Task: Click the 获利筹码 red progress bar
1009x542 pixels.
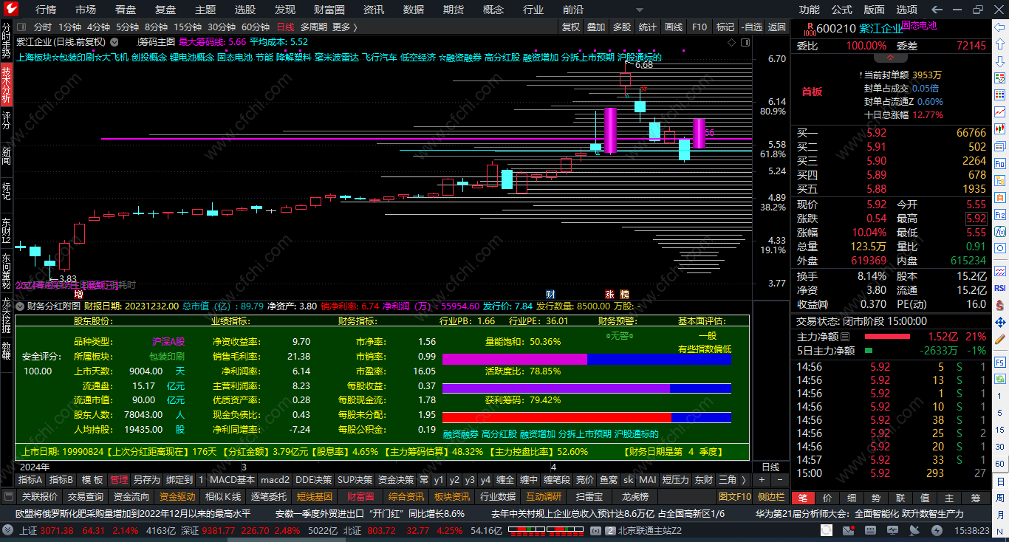Action: (x=557, y=417)
